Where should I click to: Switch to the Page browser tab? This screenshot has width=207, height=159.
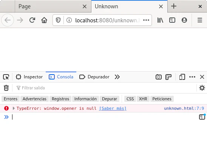coord(53,6)
